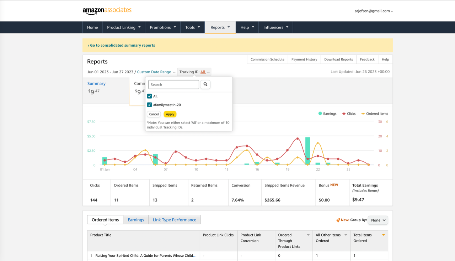Click the Conversion value 7.64%
Image resolution: width=455 pixels, height=261 pixels.
click(238, 200)
